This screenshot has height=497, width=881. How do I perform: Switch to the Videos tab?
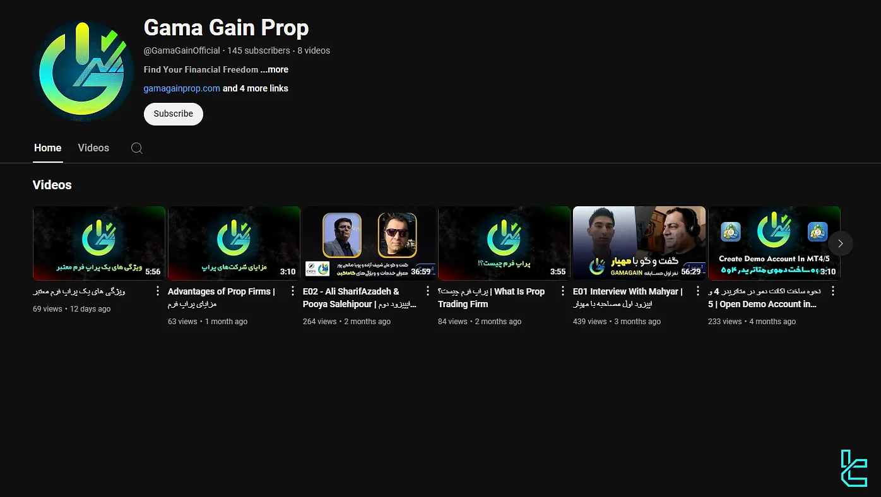coord(93,148)
